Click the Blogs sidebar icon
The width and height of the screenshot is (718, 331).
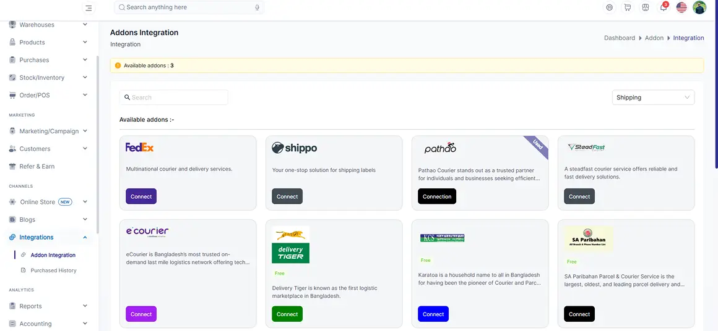(12, 220)
